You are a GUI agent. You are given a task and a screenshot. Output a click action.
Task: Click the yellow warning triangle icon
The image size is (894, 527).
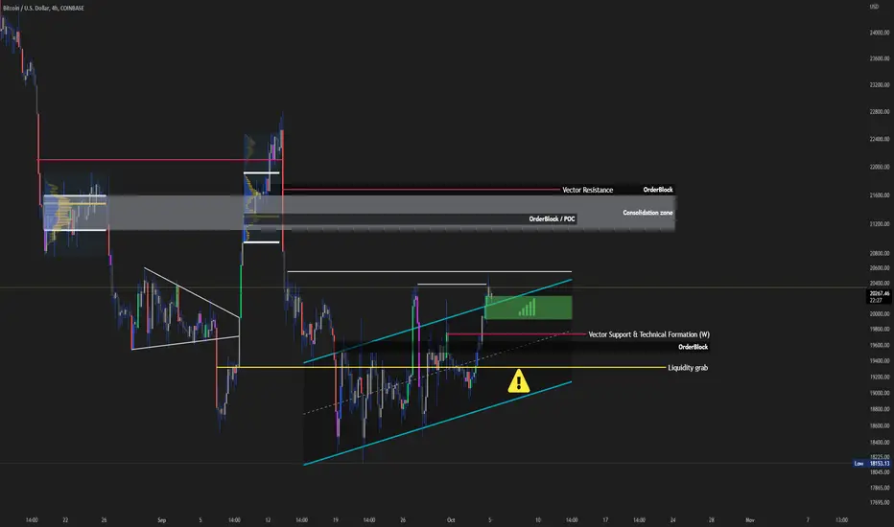[518, 381]
